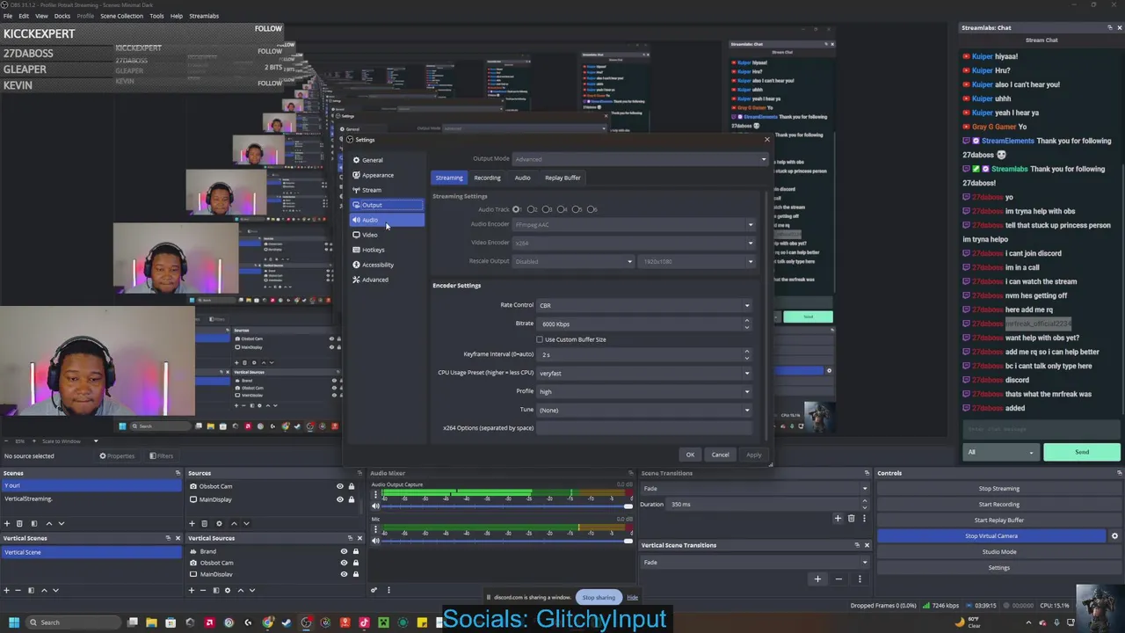Click Windows Start button
Screen dimensions: 1125x633
(x=12, y=622)
